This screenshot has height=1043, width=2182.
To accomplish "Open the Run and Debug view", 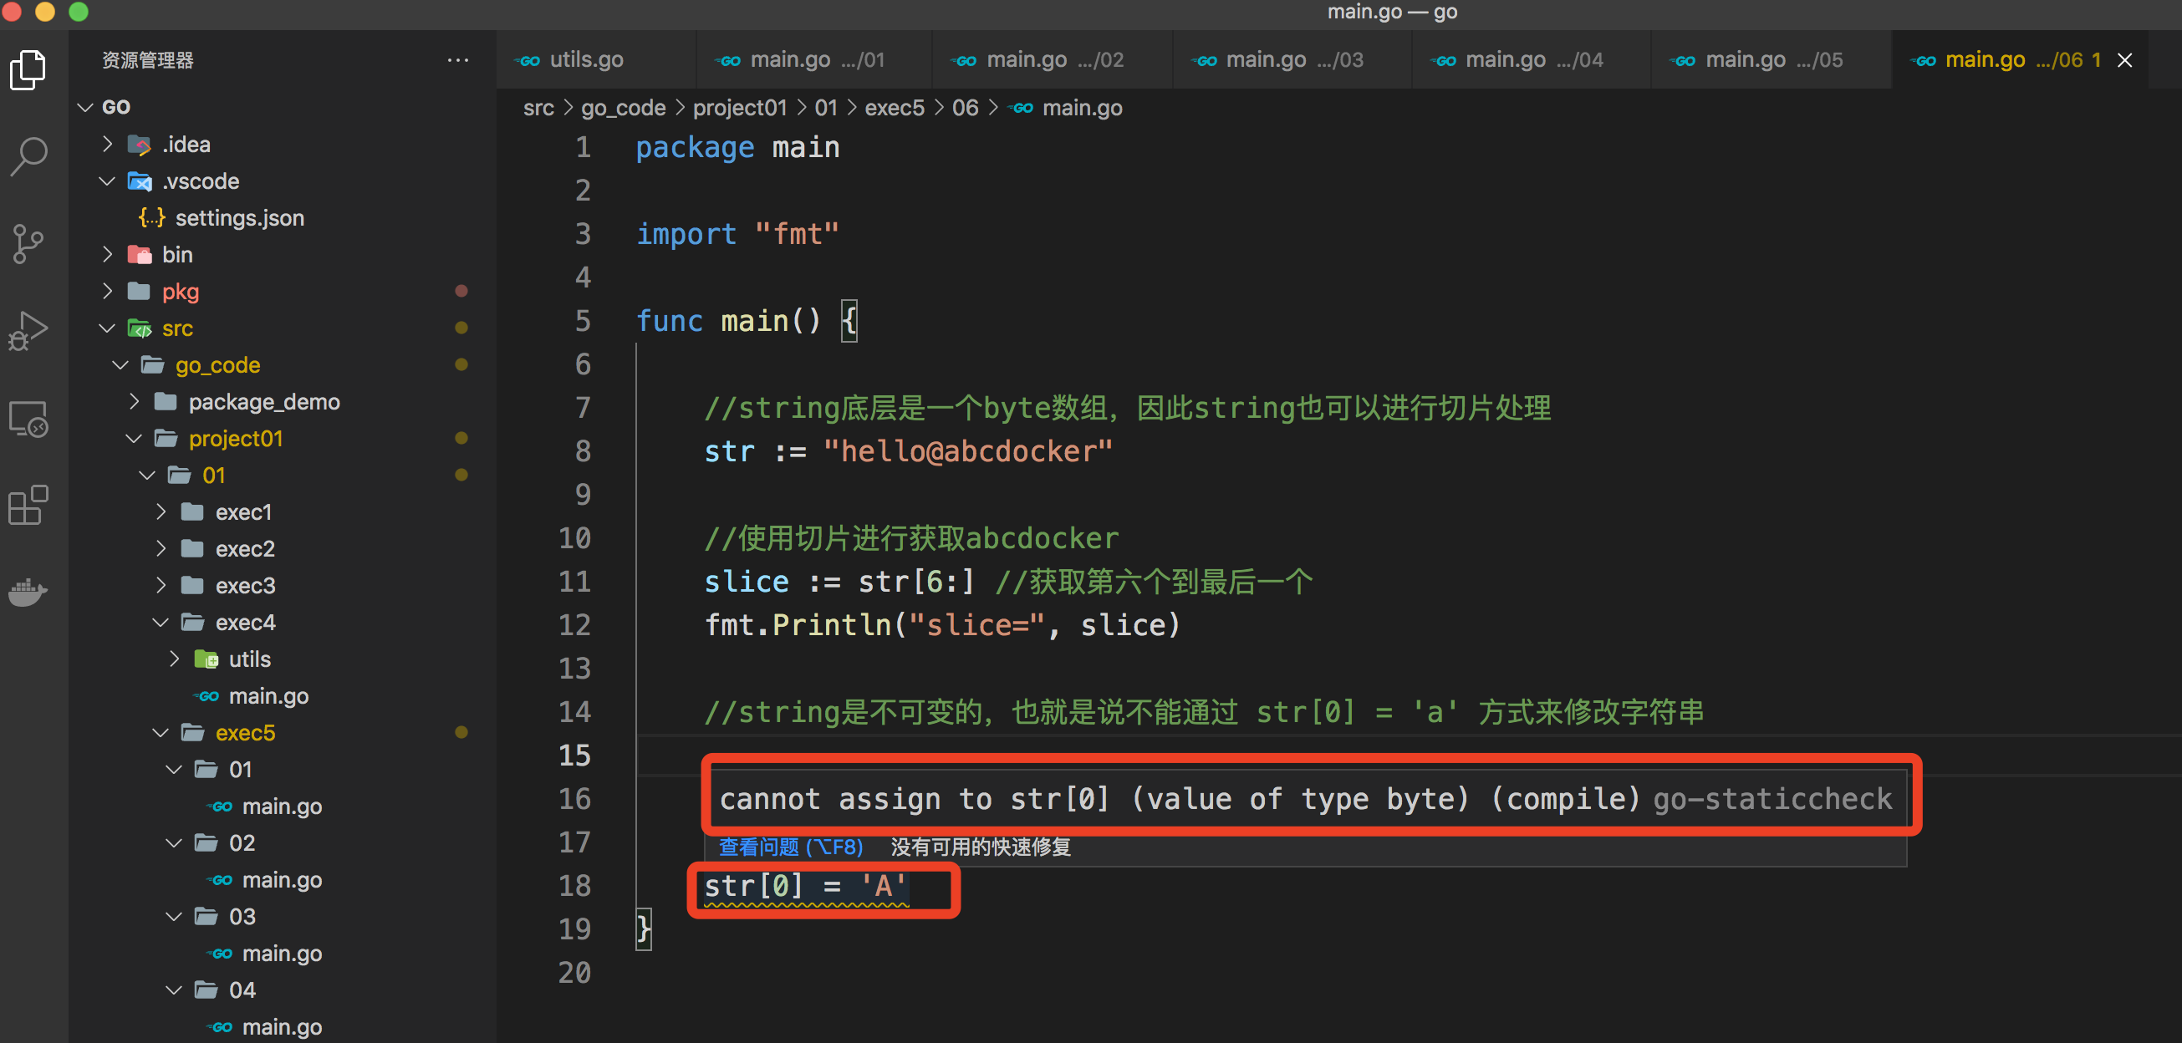I will [x=28, y=331].
